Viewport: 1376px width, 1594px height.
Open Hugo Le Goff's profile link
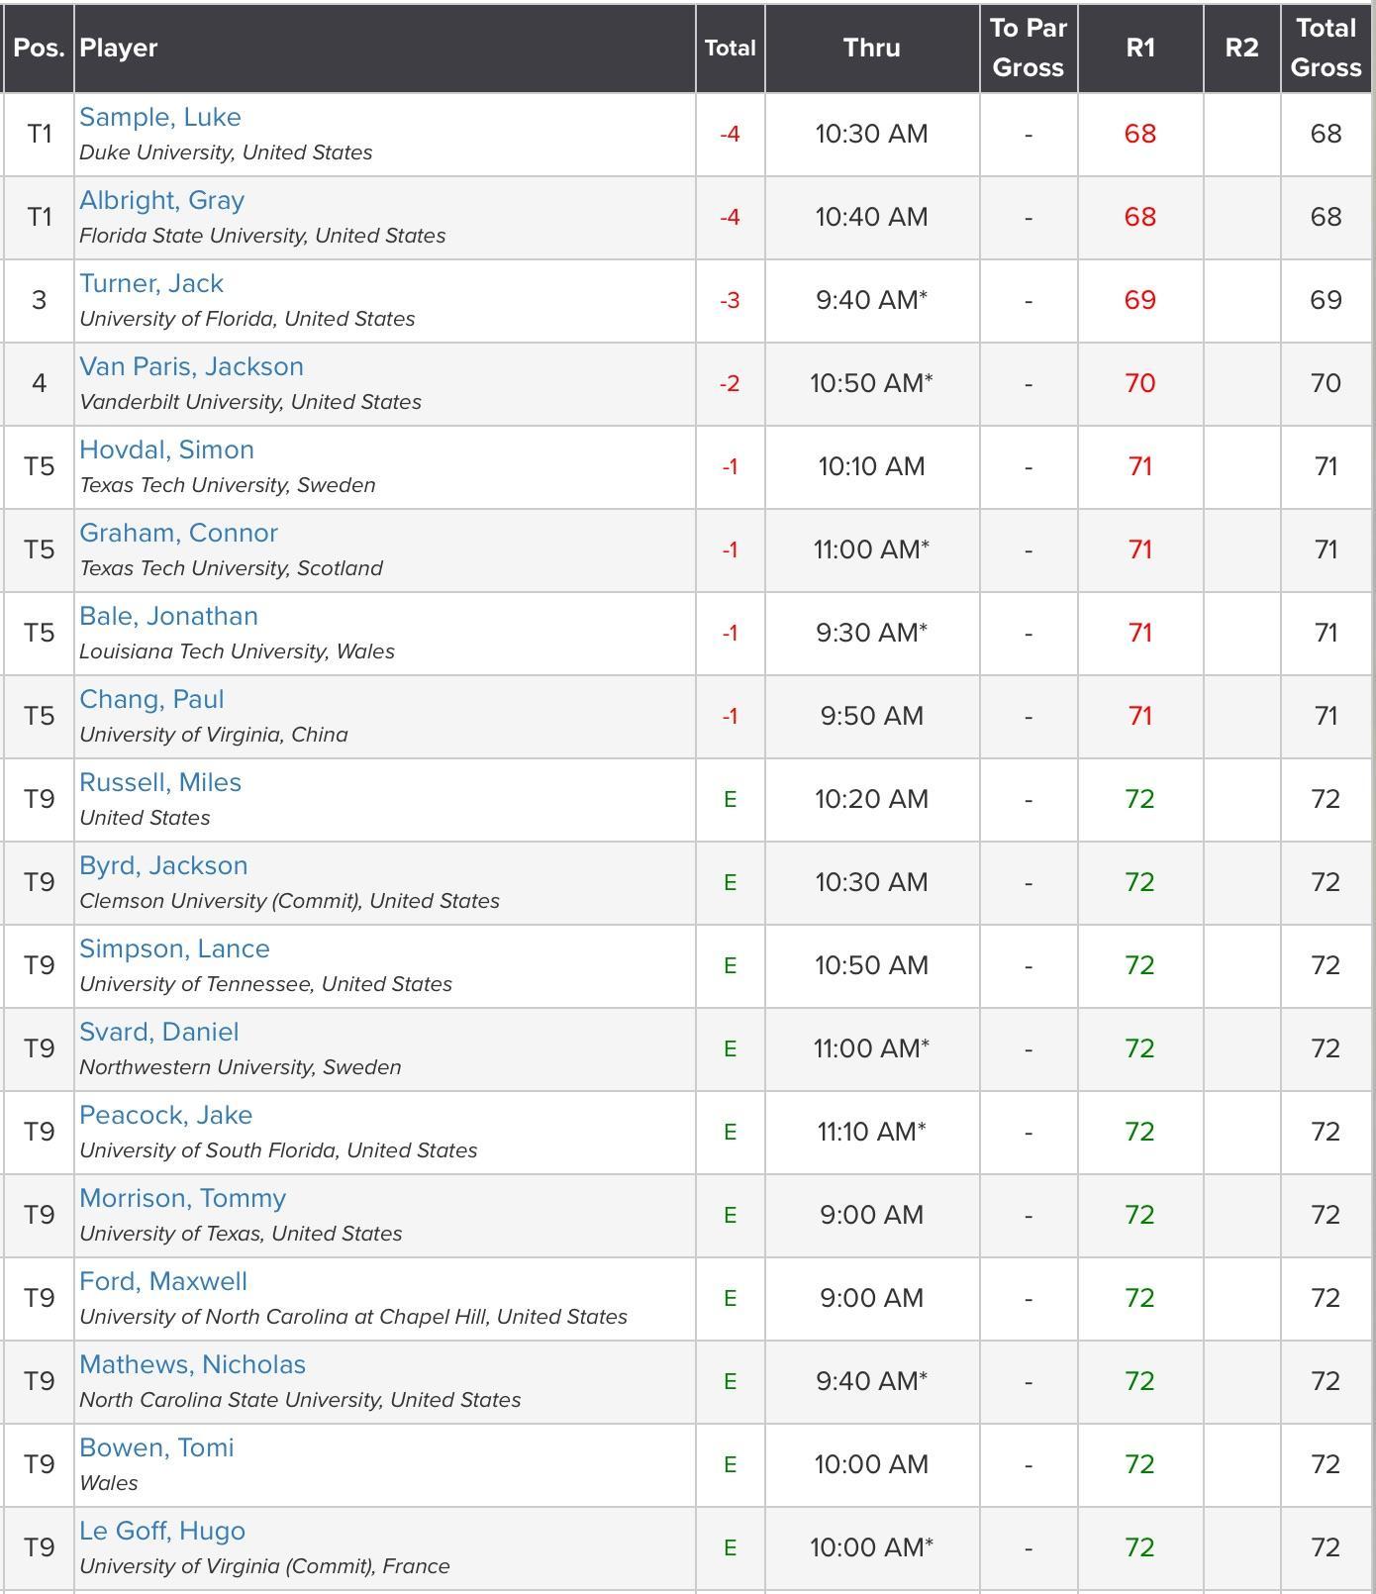pos(161,1531)
